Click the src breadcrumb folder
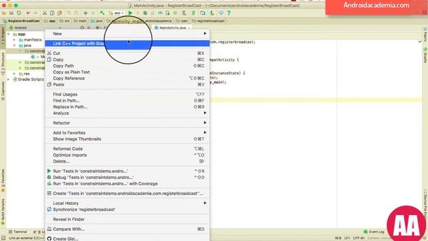The height and width of the screenshot is (241, 428). (x=65, y=21)
